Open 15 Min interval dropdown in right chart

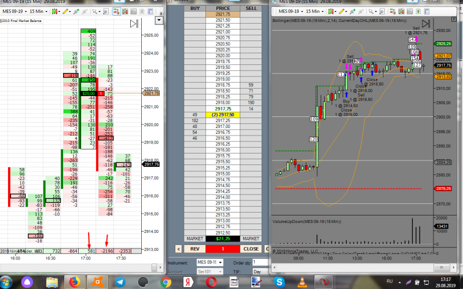[x=315, y=11]
